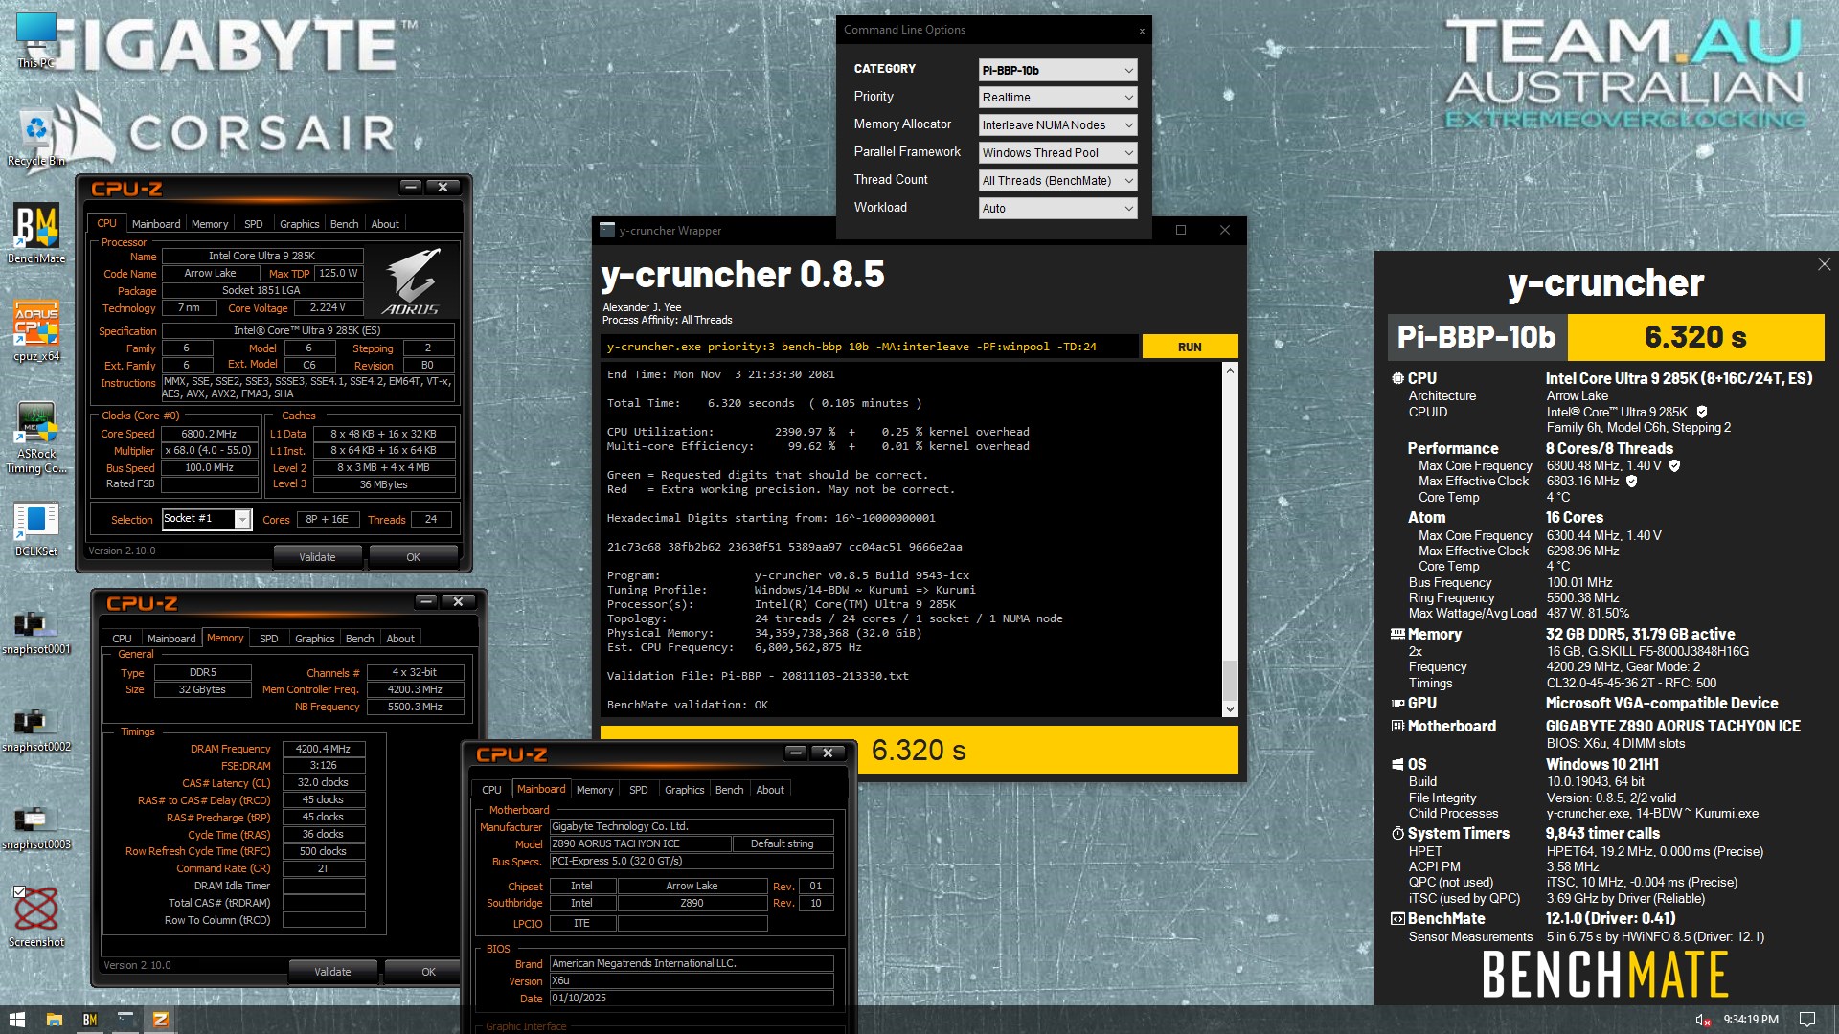Click the yellow RUN button
This screenshot has height=1034, width=1839.
coord(1190,347)
